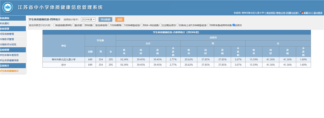This screenshot has height=118, width=324.
Task: Click 649 in the 九里小学 row
Action: 90,59
